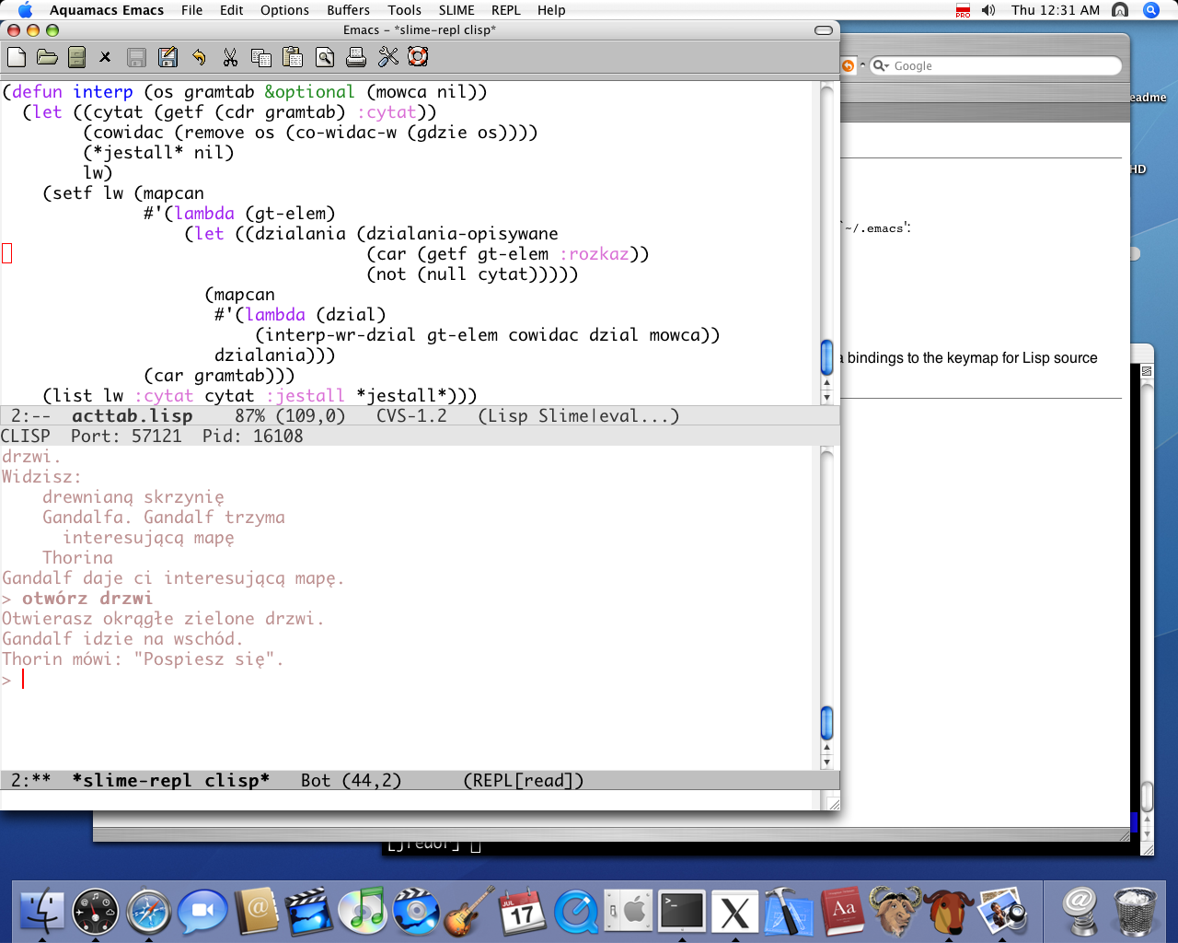Click the Help lifebuoy toolbar icon
Viewport: 1178px width, 943px height.
pyautogui.click(x=418, y=57)
